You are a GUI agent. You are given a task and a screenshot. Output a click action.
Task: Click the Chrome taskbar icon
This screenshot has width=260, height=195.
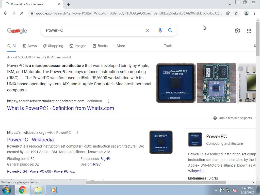[22, 190]
